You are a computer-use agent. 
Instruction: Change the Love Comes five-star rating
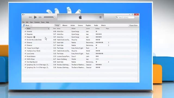pyautogui.click(x=100, y=54)
